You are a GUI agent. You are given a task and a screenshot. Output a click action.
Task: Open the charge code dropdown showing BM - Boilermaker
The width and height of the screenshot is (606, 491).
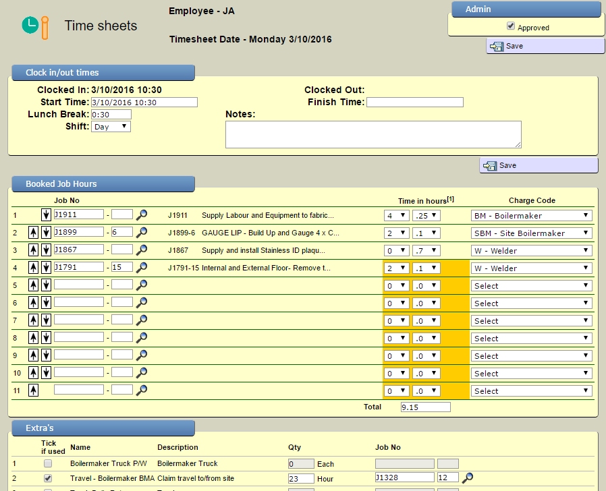coord(531,216)
